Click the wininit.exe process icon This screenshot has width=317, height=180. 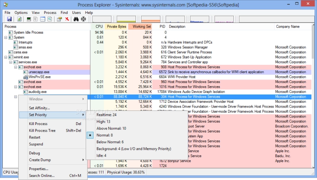pyautogui.click(x=11, y=57)
